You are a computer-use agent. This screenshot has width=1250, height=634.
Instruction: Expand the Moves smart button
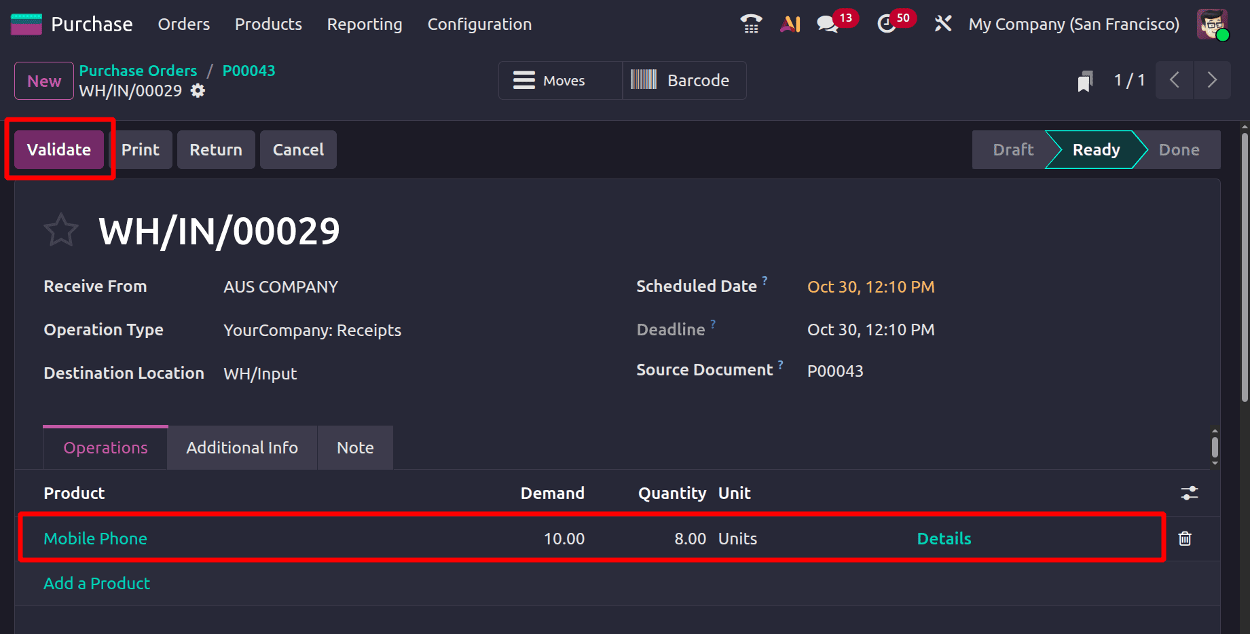(559, 80)
